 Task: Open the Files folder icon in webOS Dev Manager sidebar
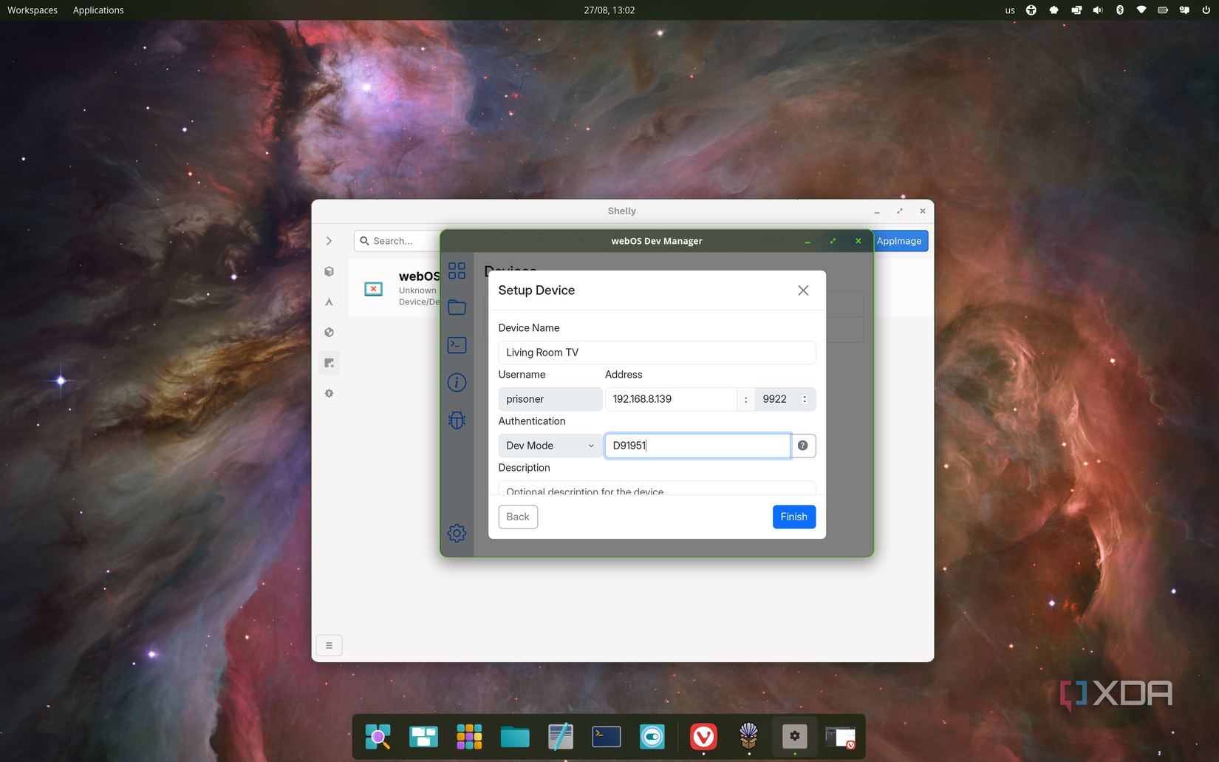click(457, 307)
